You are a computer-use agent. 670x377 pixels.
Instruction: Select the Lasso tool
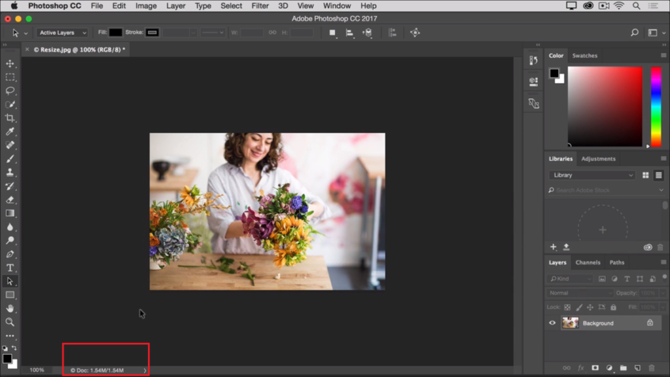[x=10, y=91]
